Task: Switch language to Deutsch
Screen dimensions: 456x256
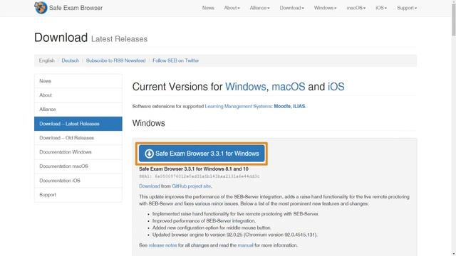Action: click(70, 60)
